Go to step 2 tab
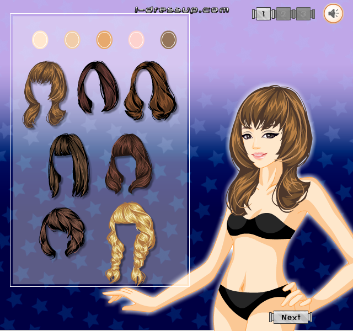This screenshot has height=331, width=353. 283,14
